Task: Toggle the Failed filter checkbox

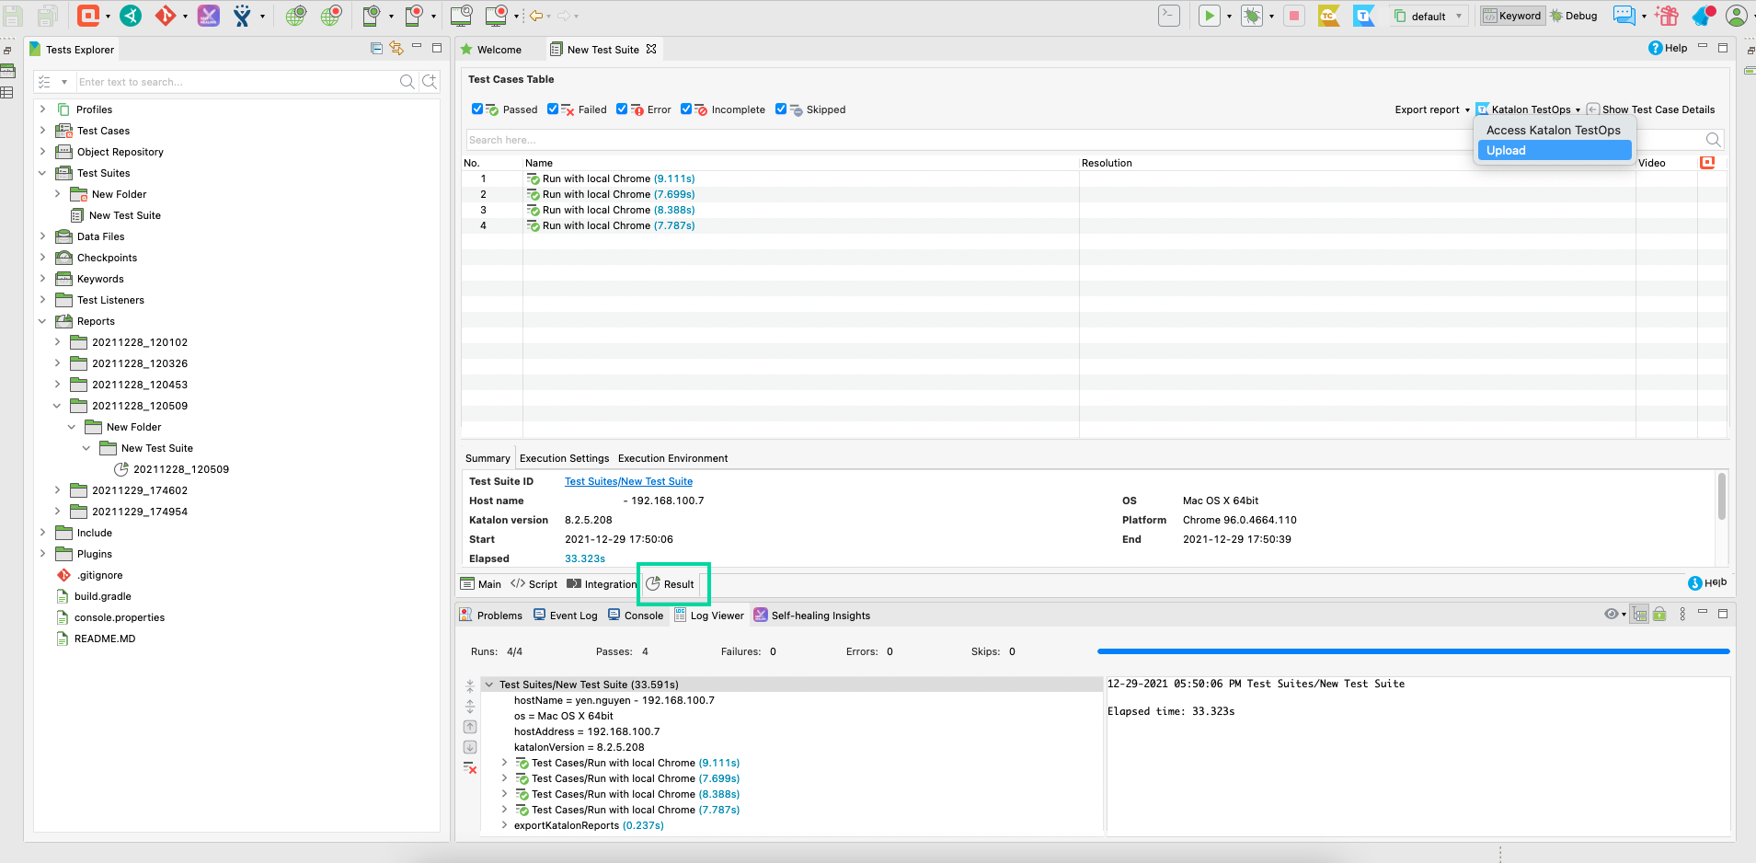Action: pos(553,109)
